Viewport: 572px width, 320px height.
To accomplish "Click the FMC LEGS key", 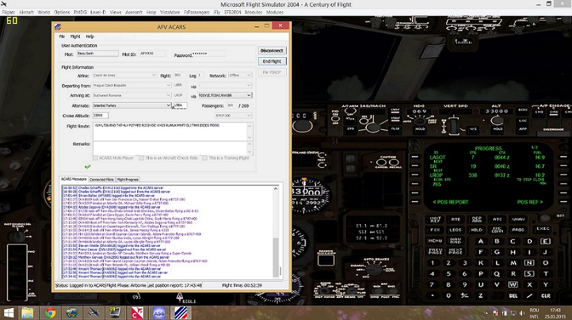I will point(456,230).
